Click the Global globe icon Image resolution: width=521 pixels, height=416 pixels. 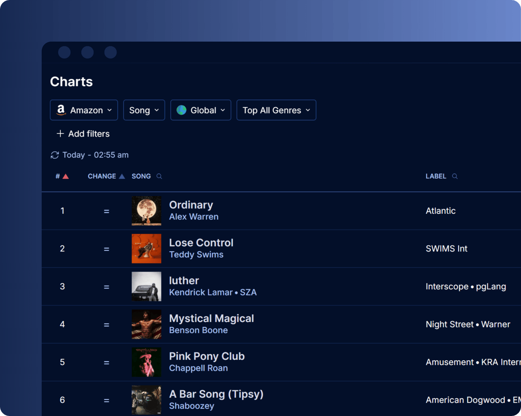[x=182, y=110]
